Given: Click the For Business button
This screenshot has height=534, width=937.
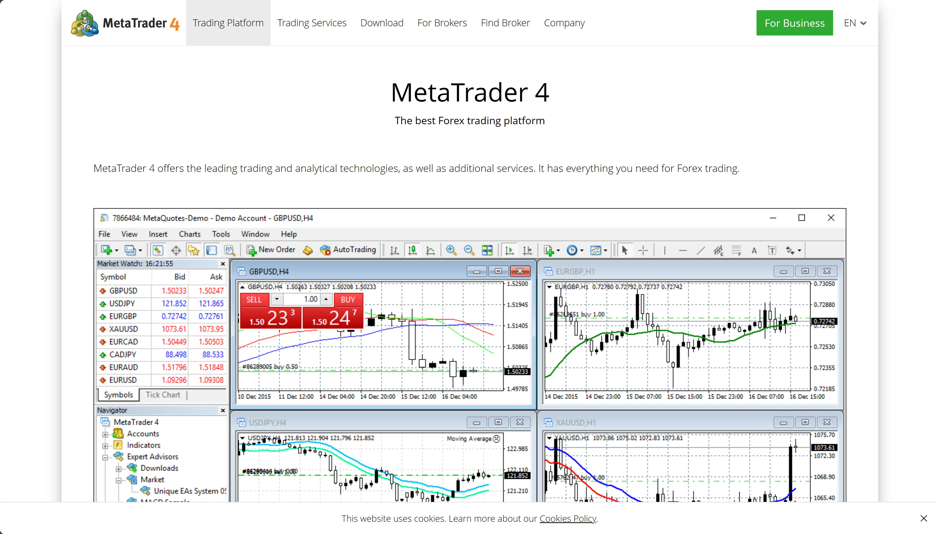Looking at the screenshot, I should pos(795,23).
